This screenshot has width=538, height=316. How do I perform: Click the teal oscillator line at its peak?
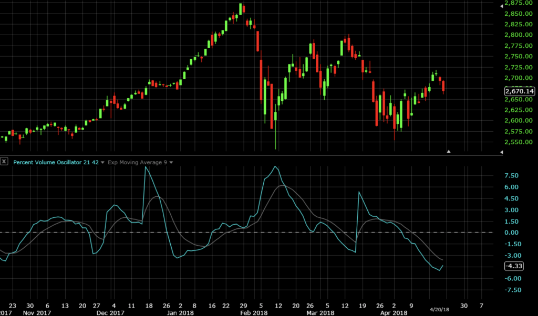coord(275,167)
